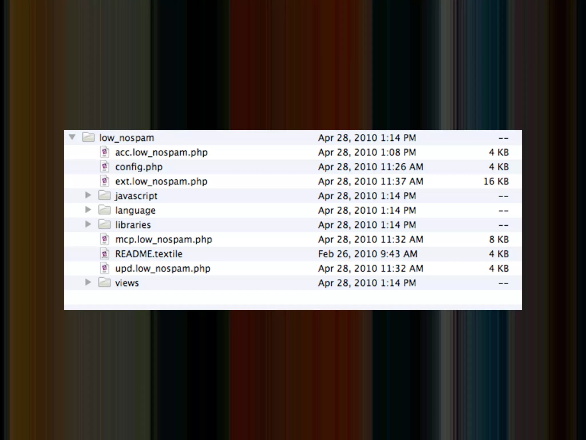The height and width of the screenshot is (440, 586).
Task: Select the 16 KB size of ext.low_nospam.php
Action: [496, 181]
